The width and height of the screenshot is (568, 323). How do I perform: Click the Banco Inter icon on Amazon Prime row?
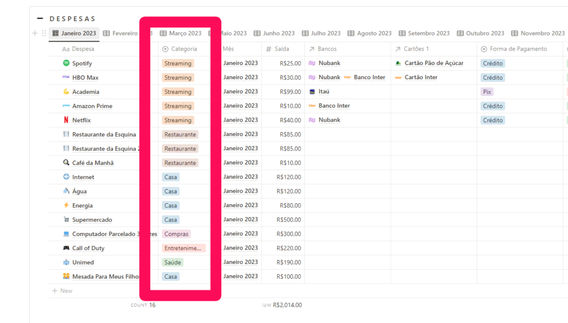point(312,105)
